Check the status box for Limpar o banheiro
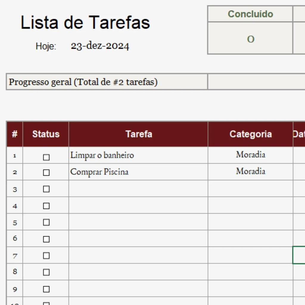This screenshot has height=305, width=305. [x=46, y=157]
